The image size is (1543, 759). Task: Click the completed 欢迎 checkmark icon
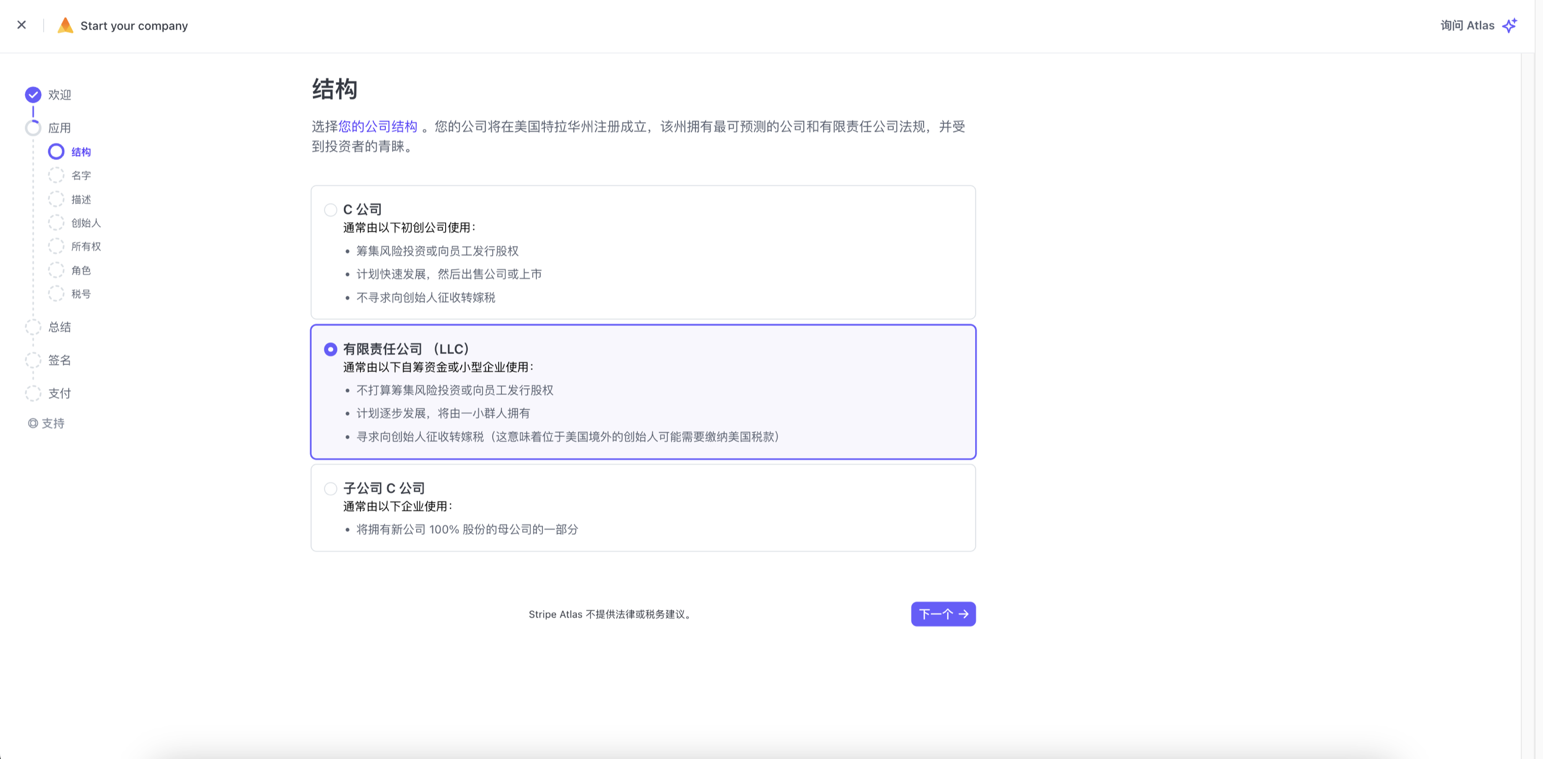33,95
